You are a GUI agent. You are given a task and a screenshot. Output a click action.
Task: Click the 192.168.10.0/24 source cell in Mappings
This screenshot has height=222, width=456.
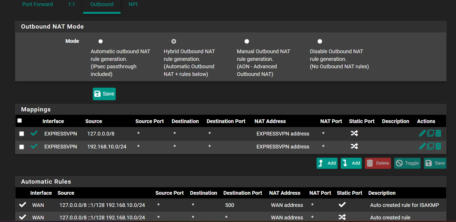click(107, 147)
